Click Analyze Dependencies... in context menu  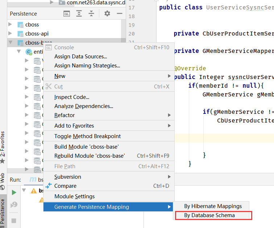point(109,106)
